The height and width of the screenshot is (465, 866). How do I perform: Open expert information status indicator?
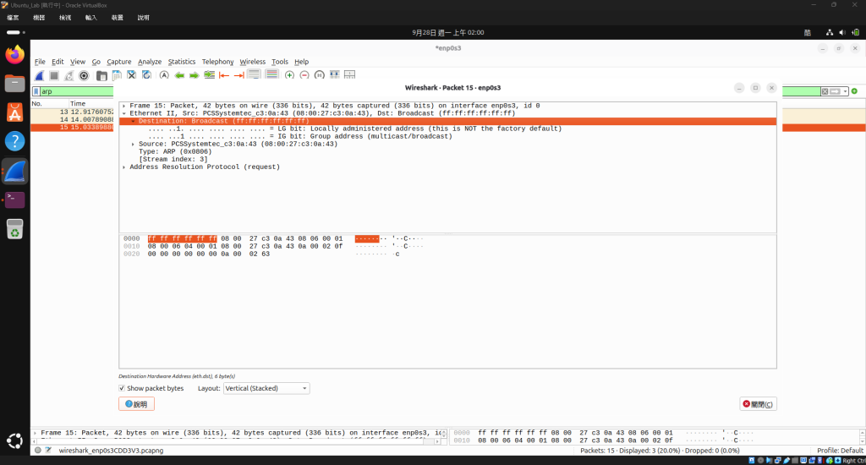point(37,450)
